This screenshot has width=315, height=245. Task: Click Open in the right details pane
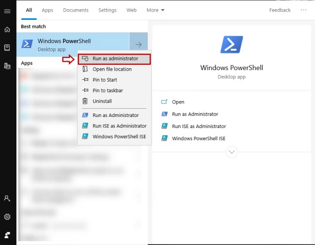(x=178, y=102)
